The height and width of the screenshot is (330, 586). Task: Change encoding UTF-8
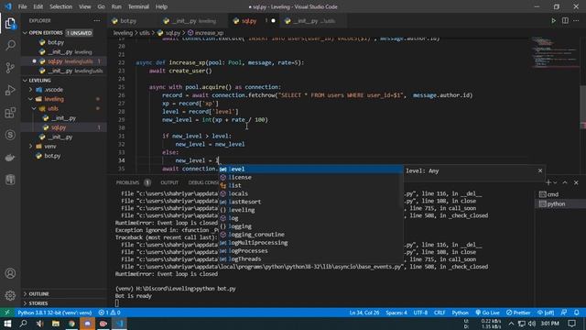[x=420, y=313]
